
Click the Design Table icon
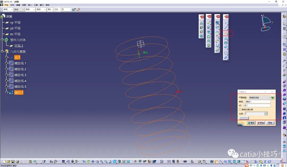[63, 161]
